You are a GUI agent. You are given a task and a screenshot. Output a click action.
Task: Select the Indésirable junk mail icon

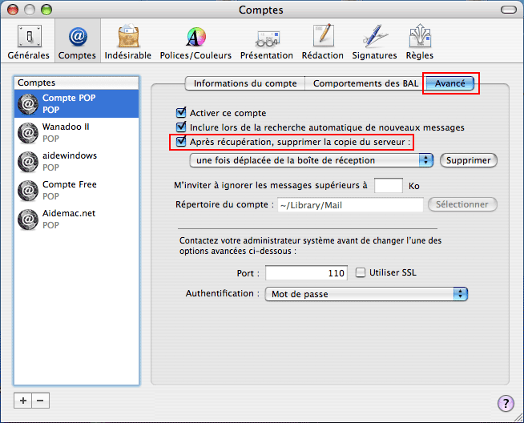(128, 41)
